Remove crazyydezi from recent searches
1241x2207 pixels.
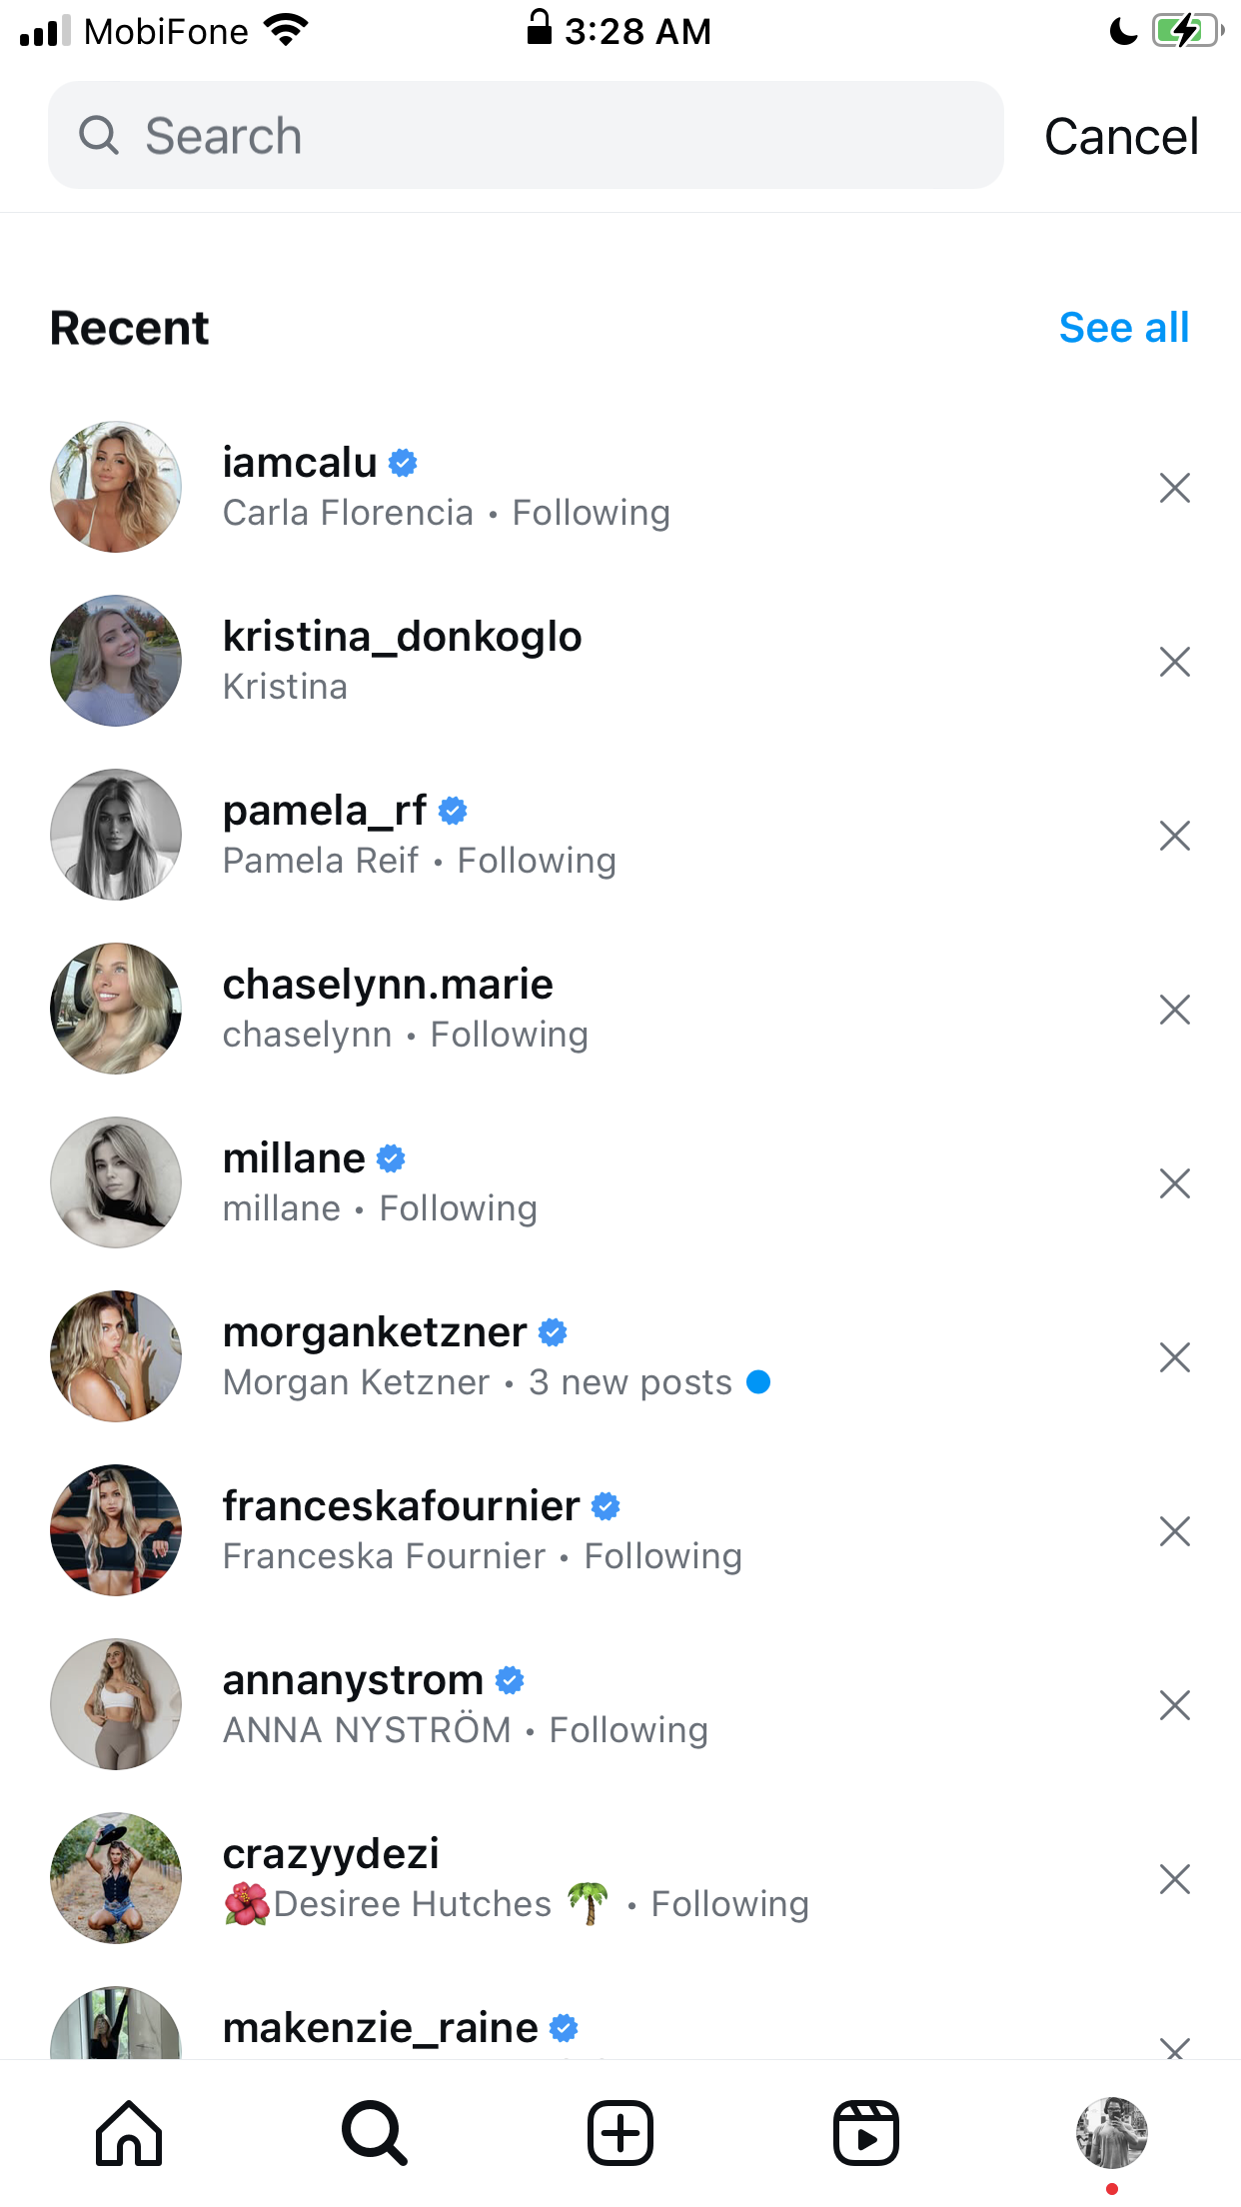pos(1175,1879)
